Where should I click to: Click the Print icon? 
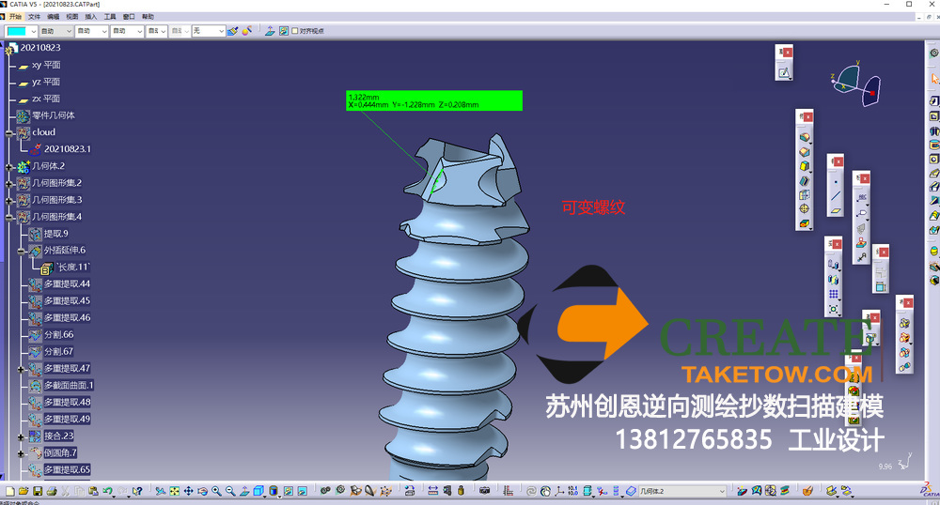click(51, 491)
